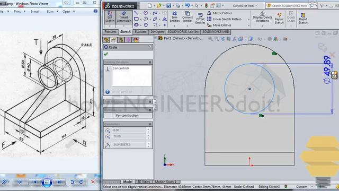339x191 pixels.
Task: Open Print menu in Photo Viewer
Action: [x=20, y=11]
